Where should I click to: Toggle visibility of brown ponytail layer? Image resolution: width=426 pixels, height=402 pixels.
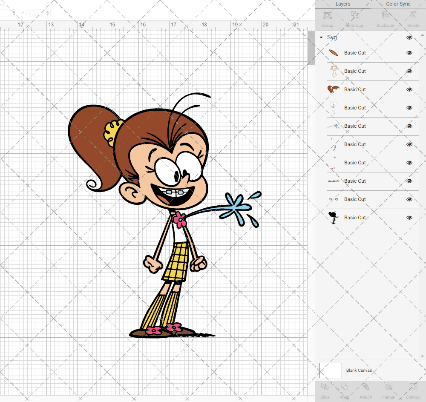(409, 89)
